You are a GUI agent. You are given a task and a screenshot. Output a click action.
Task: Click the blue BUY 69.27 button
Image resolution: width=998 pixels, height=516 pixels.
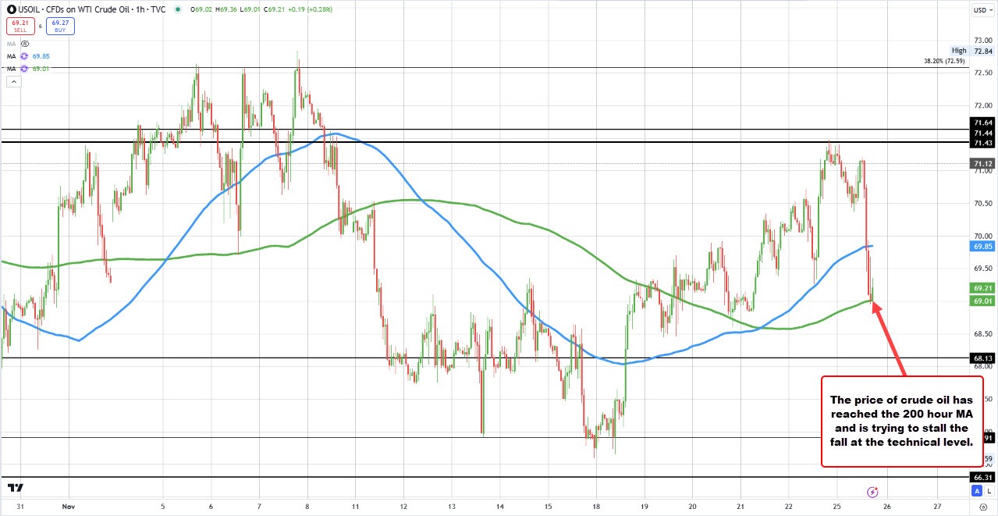pos(60,24)
